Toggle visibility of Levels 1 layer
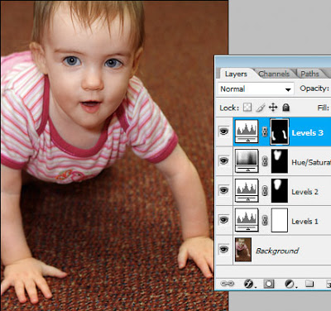Image resolution: width=331 pixels, height=311 pixels. [x=224, y=220]
